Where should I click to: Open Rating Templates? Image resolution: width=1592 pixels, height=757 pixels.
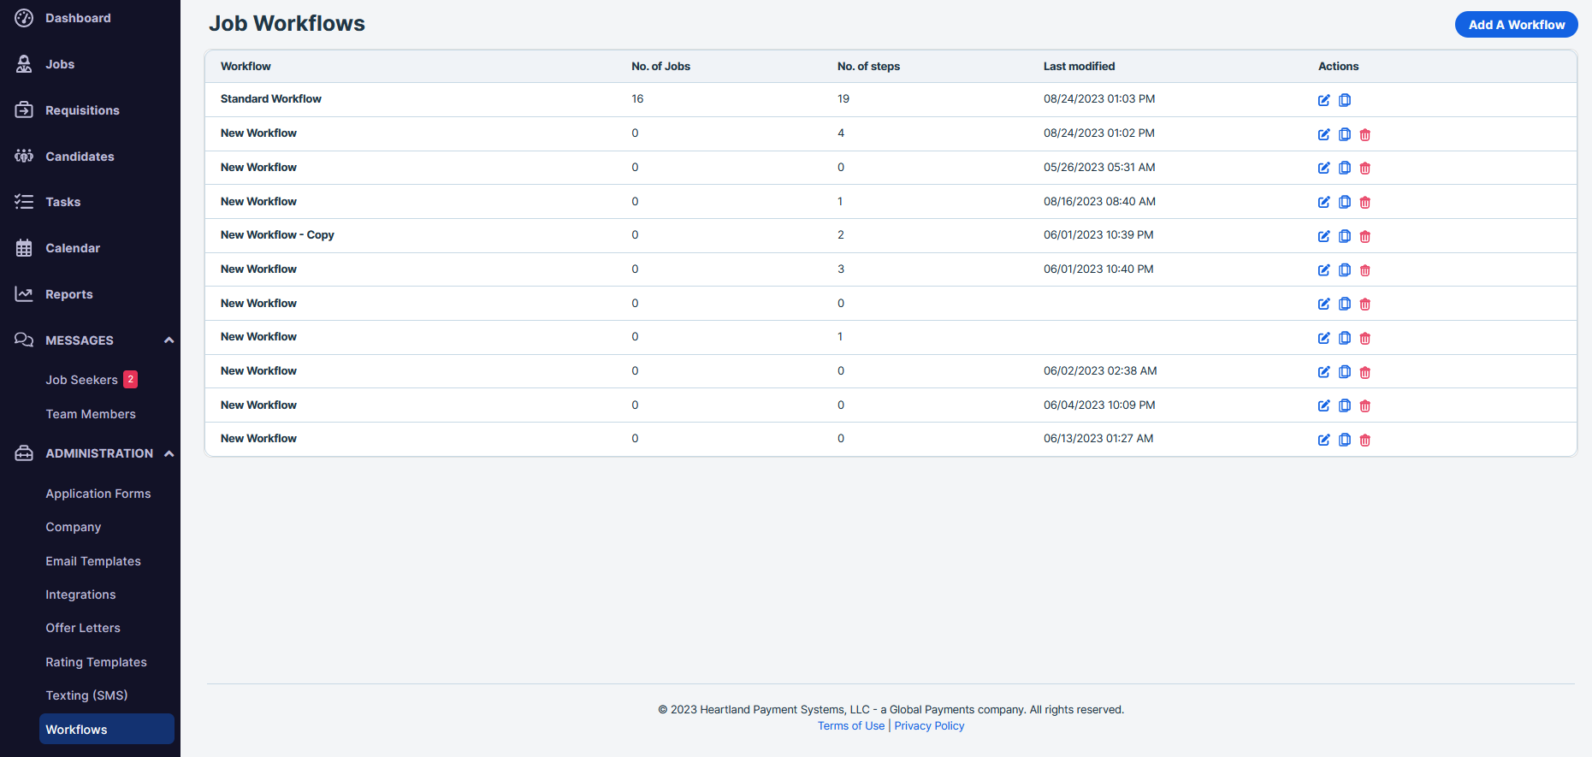point(97,662)
